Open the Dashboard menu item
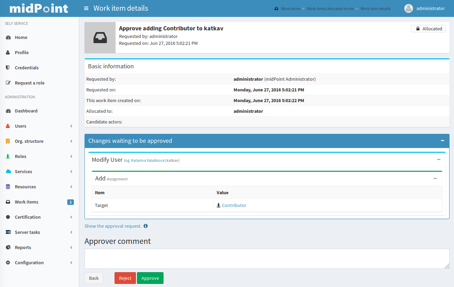The image size is (454, 287). [x=26, y=111]
